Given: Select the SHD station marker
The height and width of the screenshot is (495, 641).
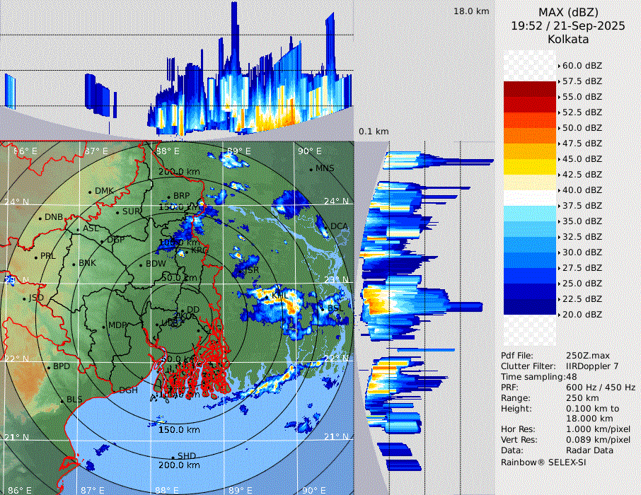Looking at the screenshot, I should pyautogui.click(x=173, y=456).
